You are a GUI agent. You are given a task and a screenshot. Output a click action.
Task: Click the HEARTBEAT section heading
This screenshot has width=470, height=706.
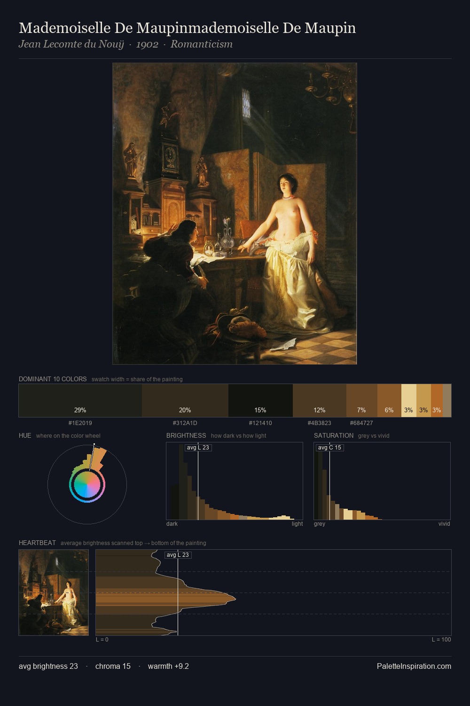[x=37, y=543]
